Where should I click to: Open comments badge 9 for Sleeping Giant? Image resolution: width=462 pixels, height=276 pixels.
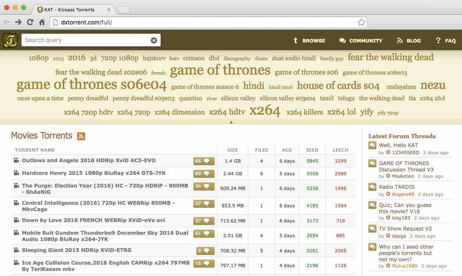205,251
